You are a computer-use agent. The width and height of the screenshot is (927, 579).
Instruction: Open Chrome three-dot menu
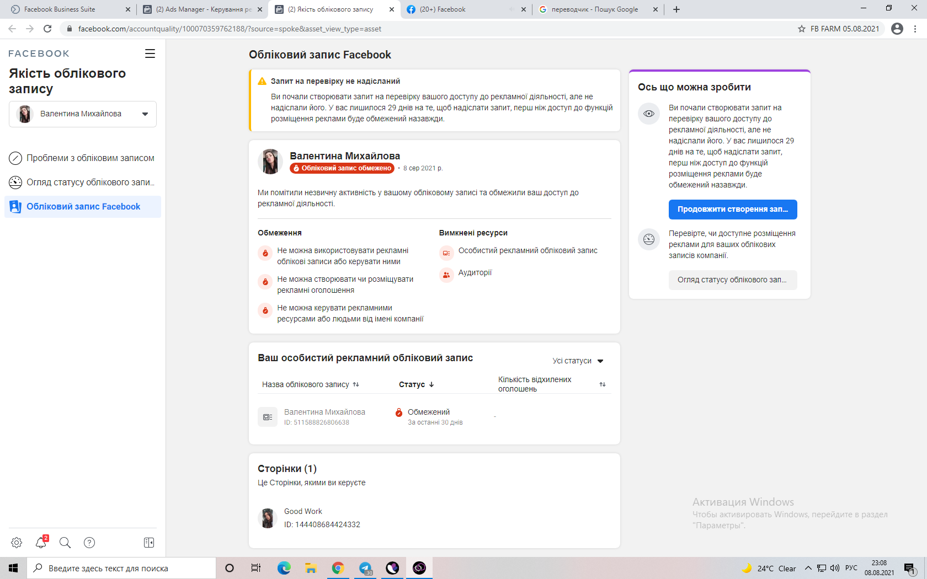tap(915, 29)
